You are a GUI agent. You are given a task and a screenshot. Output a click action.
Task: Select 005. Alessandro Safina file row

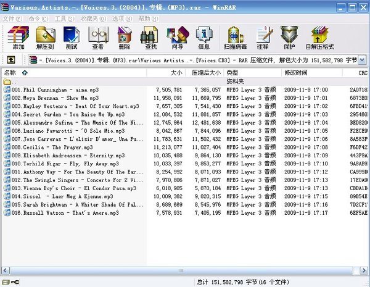[x=185, y=123]
